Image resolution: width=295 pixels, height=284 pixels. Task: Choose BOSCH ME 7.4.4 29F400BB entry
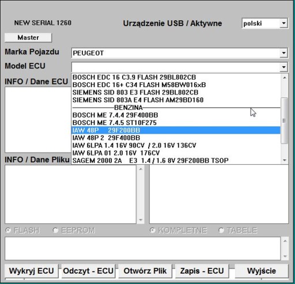176,115
